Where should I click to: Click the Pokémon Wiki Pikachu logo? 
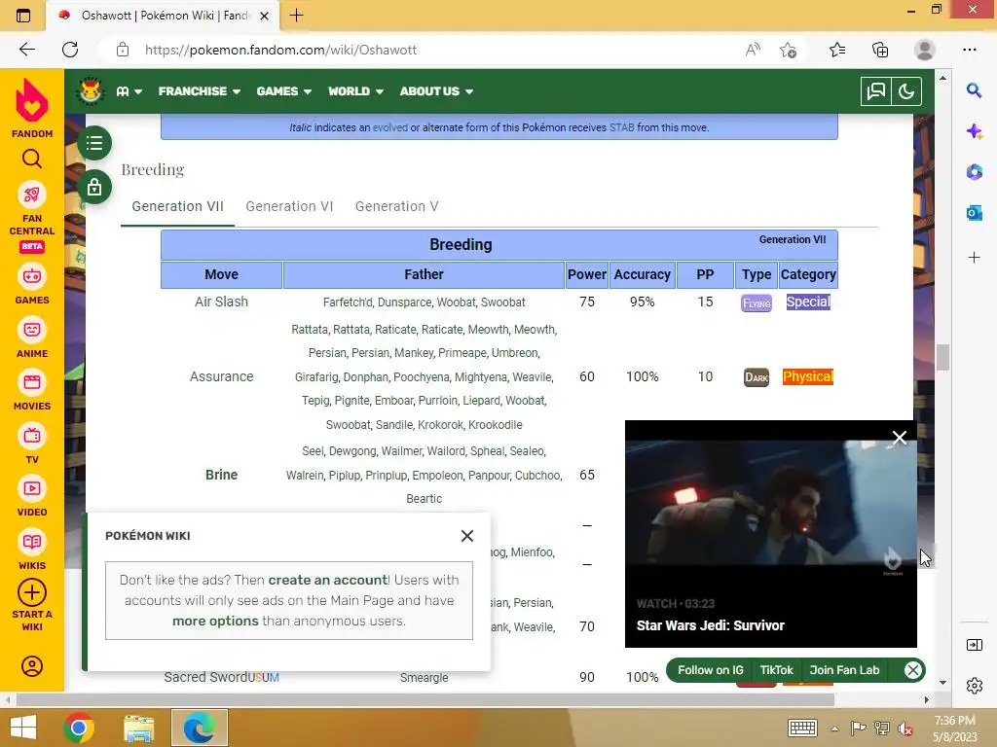point(90,91)
